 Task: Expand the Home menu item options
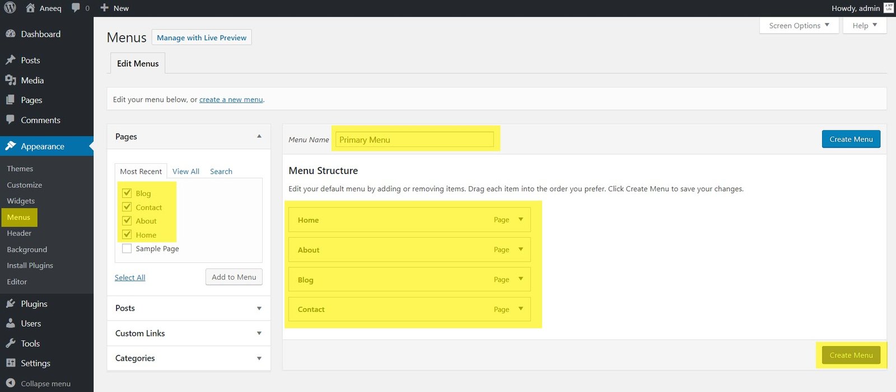coord(521,220)
